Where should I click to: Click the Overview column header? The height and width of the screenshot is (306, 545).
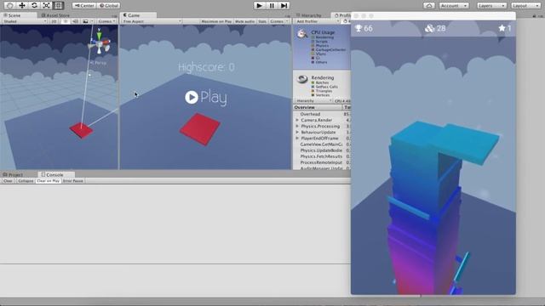(x=318, y=108)
